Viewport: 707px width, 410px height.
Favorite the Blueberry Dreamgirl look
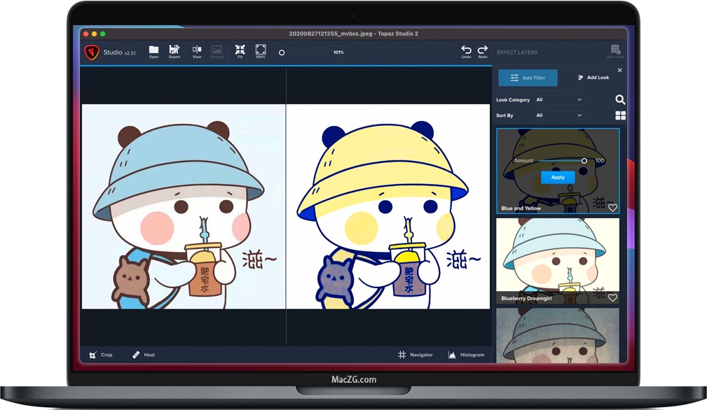point(612,298)
